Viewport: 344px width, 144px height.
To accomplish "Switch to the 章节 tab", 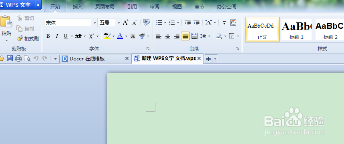I will tap(199, 6).
